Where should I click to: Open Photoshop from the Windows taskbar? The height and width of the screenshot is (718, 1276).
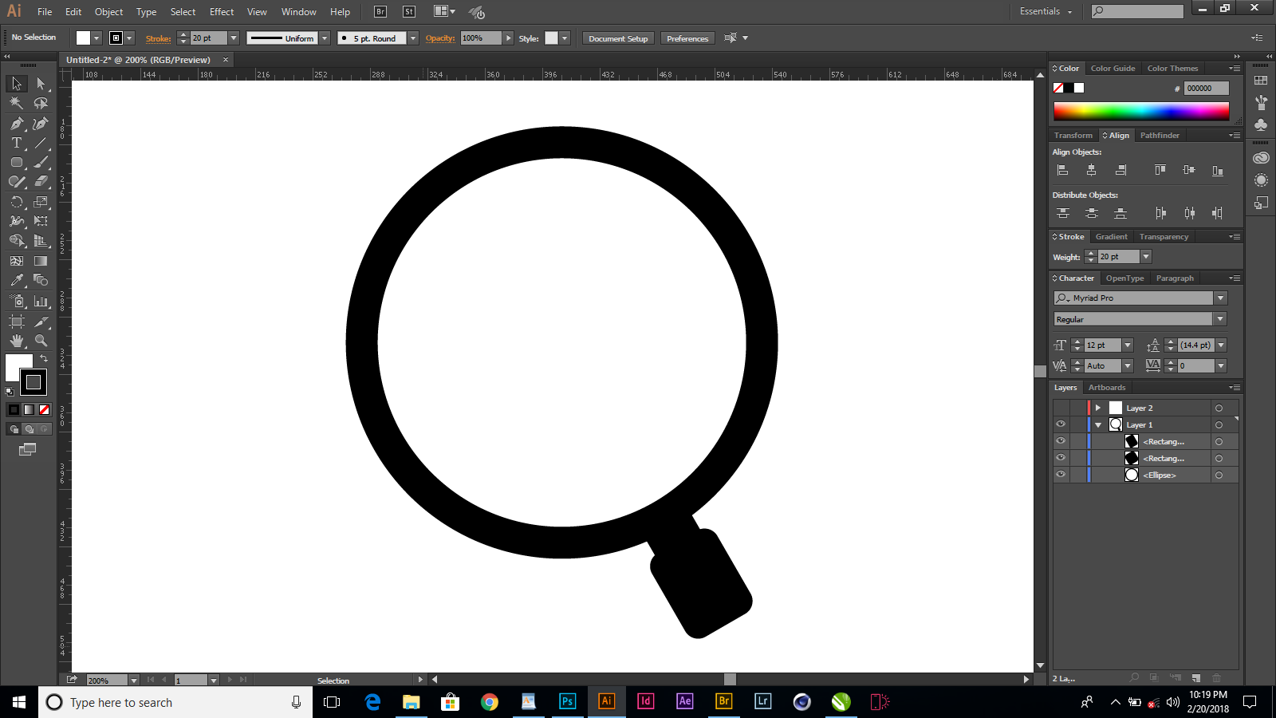coord(567,702)
